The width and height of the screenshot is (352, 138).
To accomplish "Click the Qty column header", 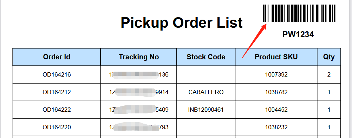I will click(329, 57).
